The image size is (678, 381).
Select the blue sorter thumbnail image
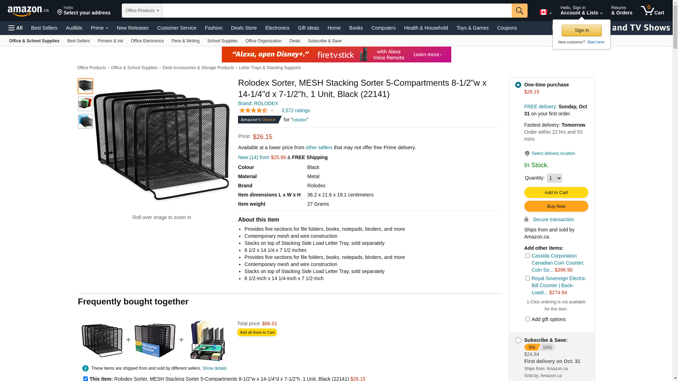tap(85, 121)
